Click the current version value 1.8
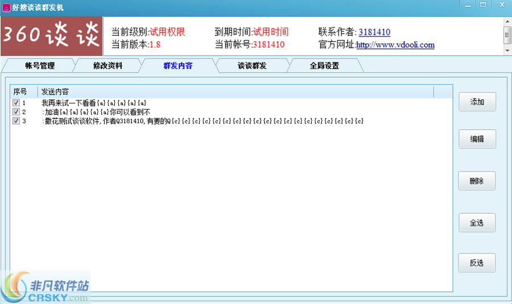The width and height of the screenshot is (512, 304). [155, 45]
